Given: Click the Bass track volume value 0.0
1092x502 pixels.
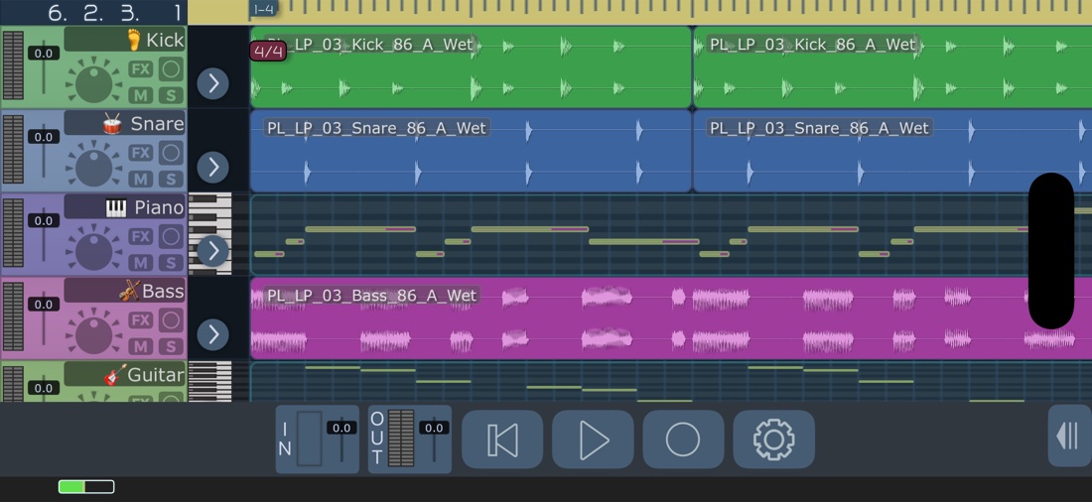Looking at the screenshot, I should pos(43,305).
